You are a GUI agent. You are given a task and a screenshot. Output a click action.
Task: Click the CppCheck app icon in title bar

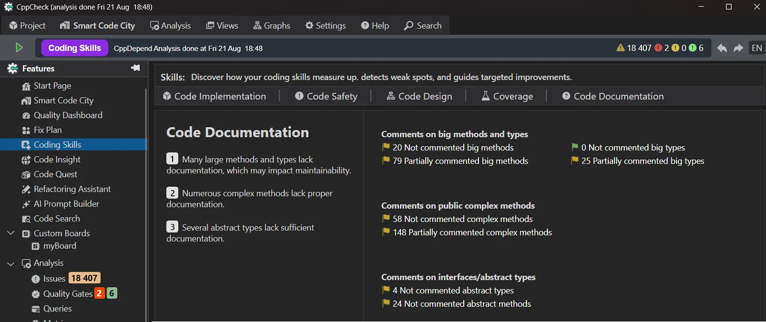pos(9,7)
